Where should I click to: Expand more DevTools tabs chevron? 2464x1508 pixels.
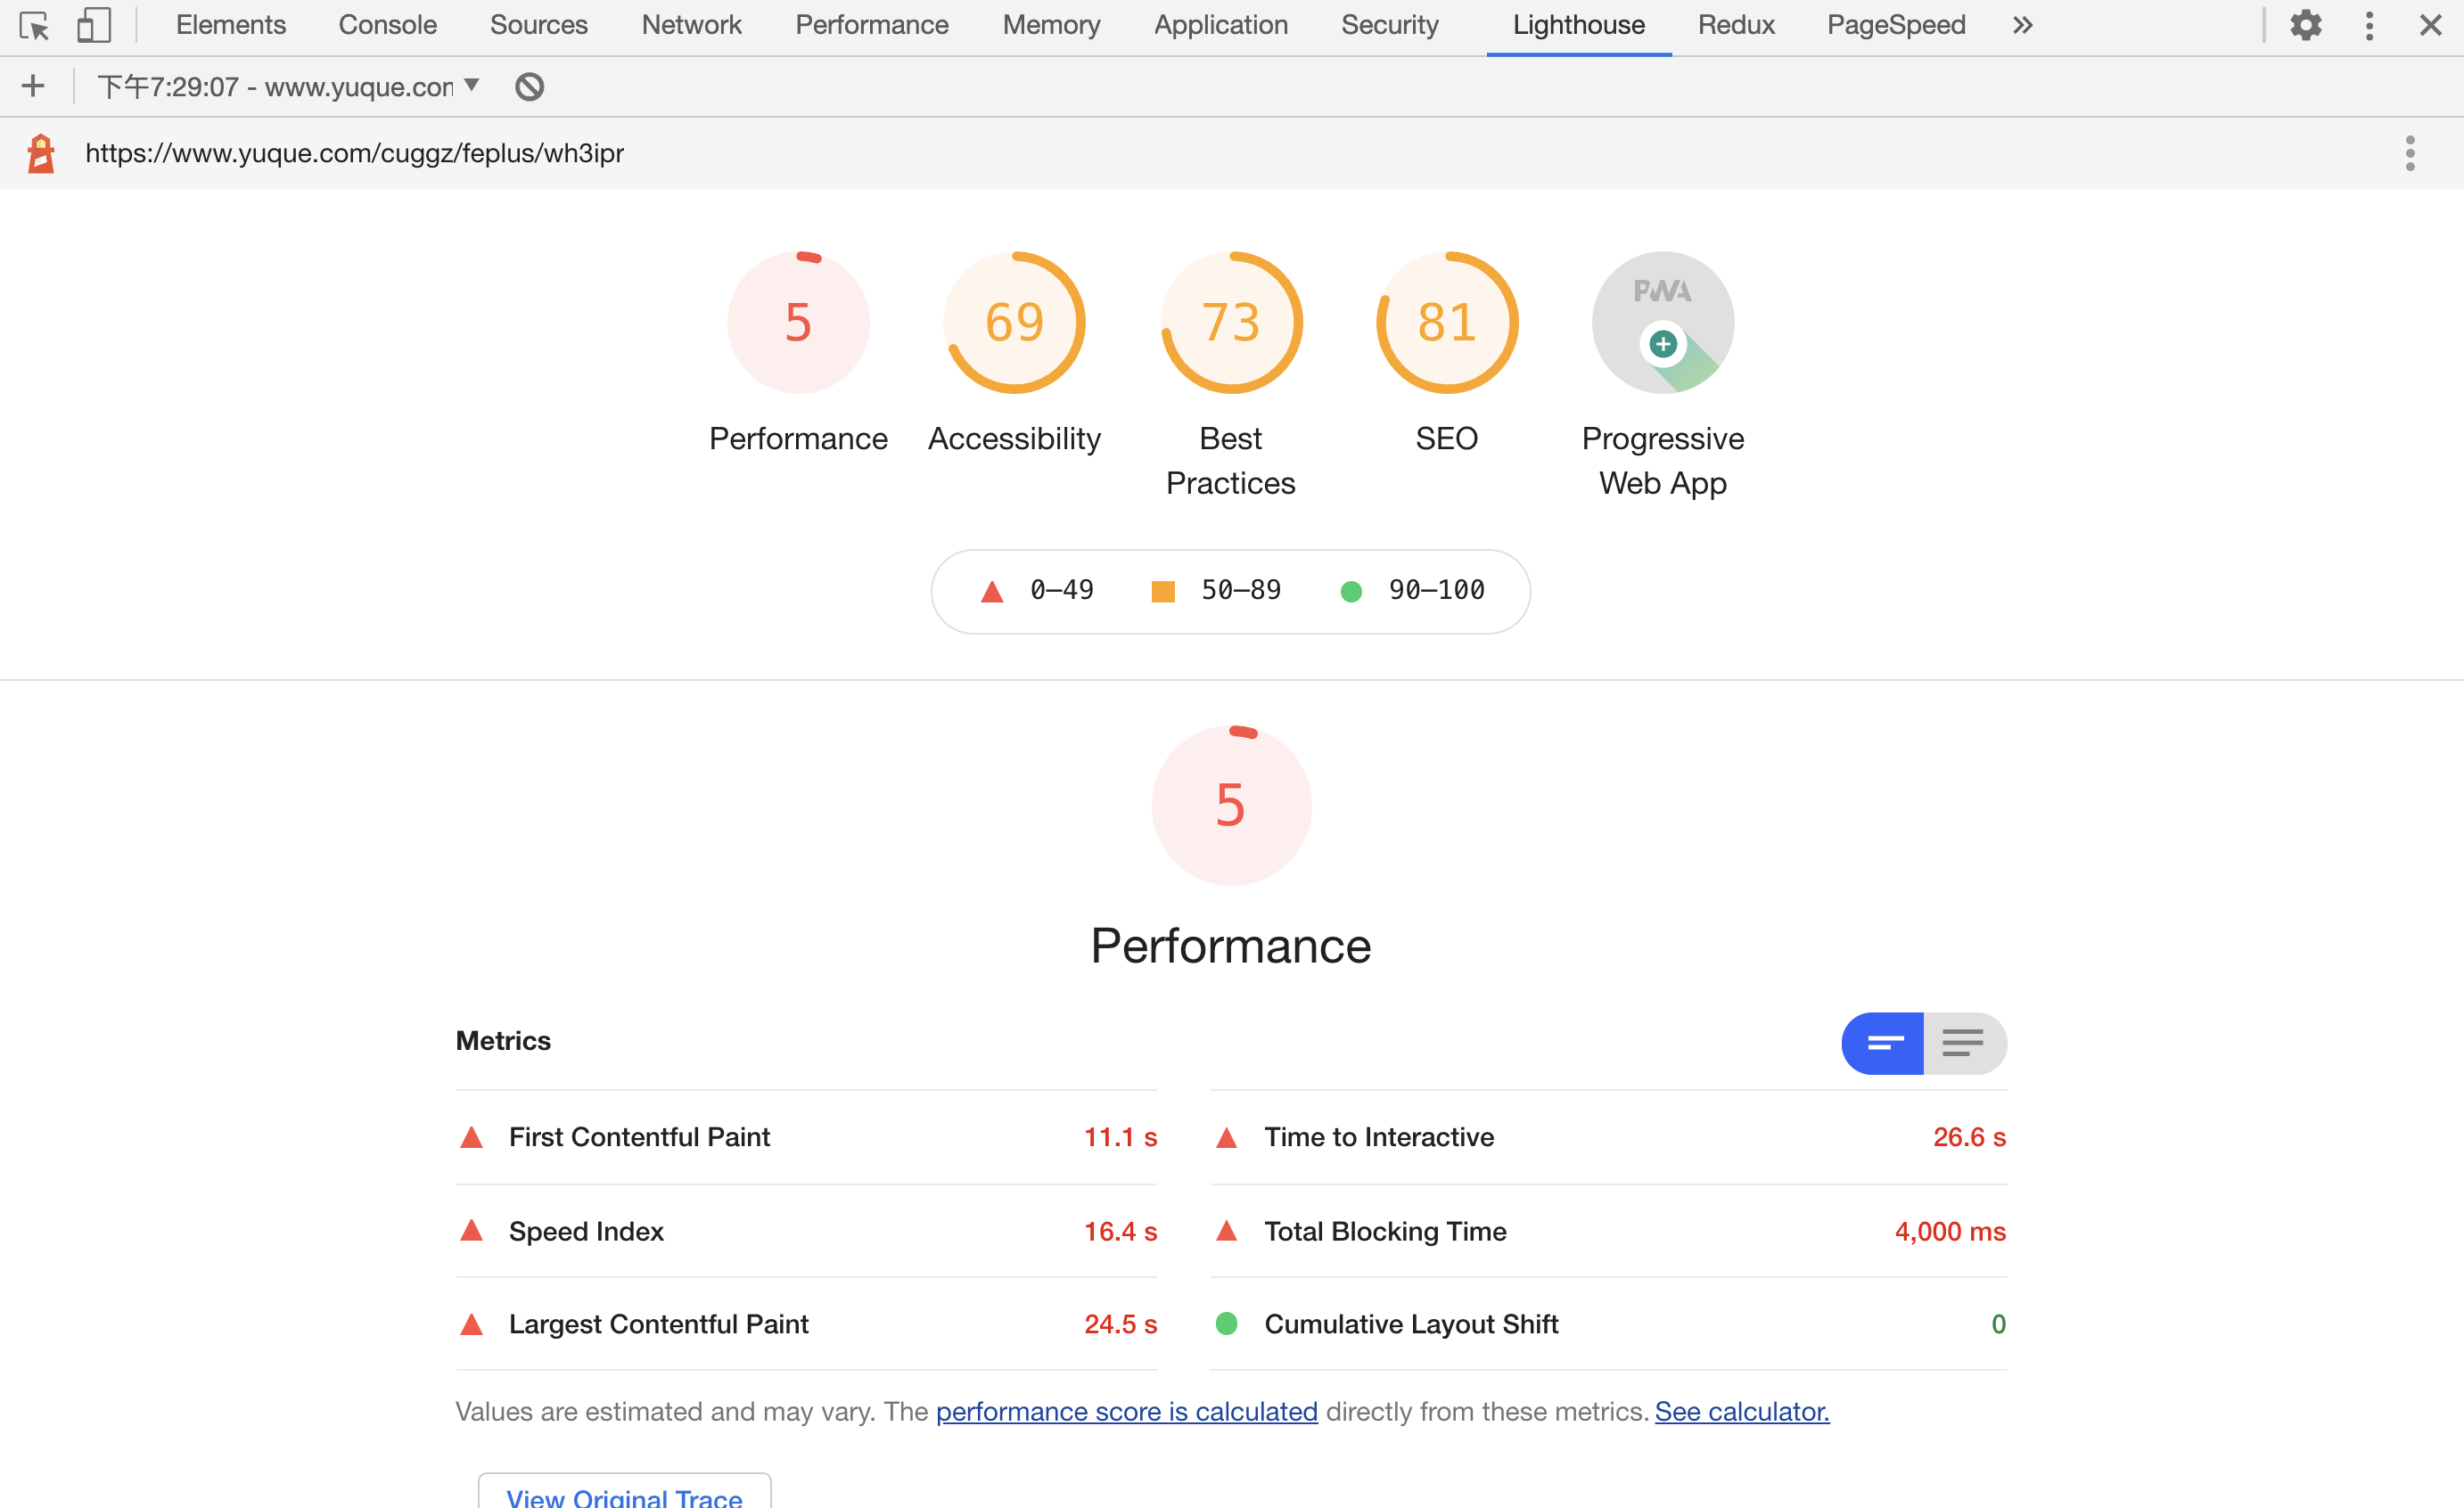point(2022,25)
